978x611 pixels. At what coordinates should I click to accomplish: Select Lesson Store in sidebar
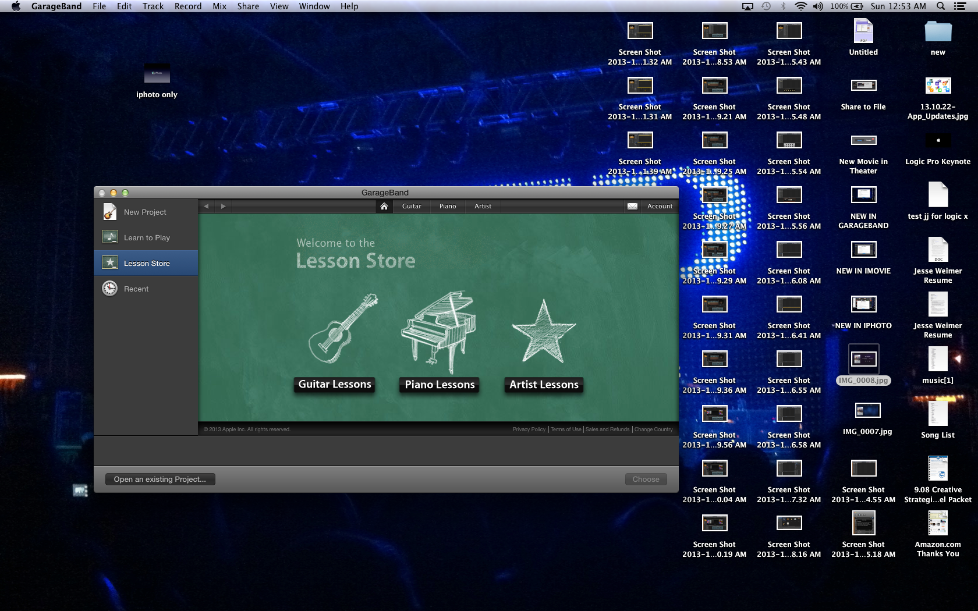click(x=146, y=263)
